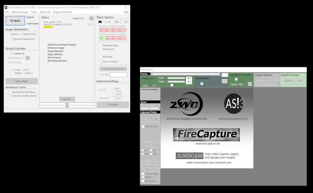Click the 50 frame percentage field

(x=103, y=38)
